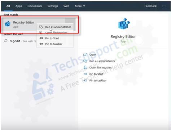Choose Run as administrator in context menu
Image resolution: width=171 pixels, height=130 pixels.
(x=58, y=27)
